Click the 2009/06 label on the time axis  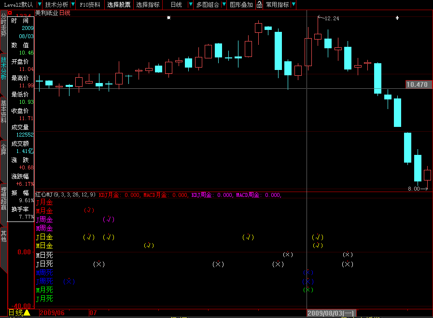pos(52,313)
